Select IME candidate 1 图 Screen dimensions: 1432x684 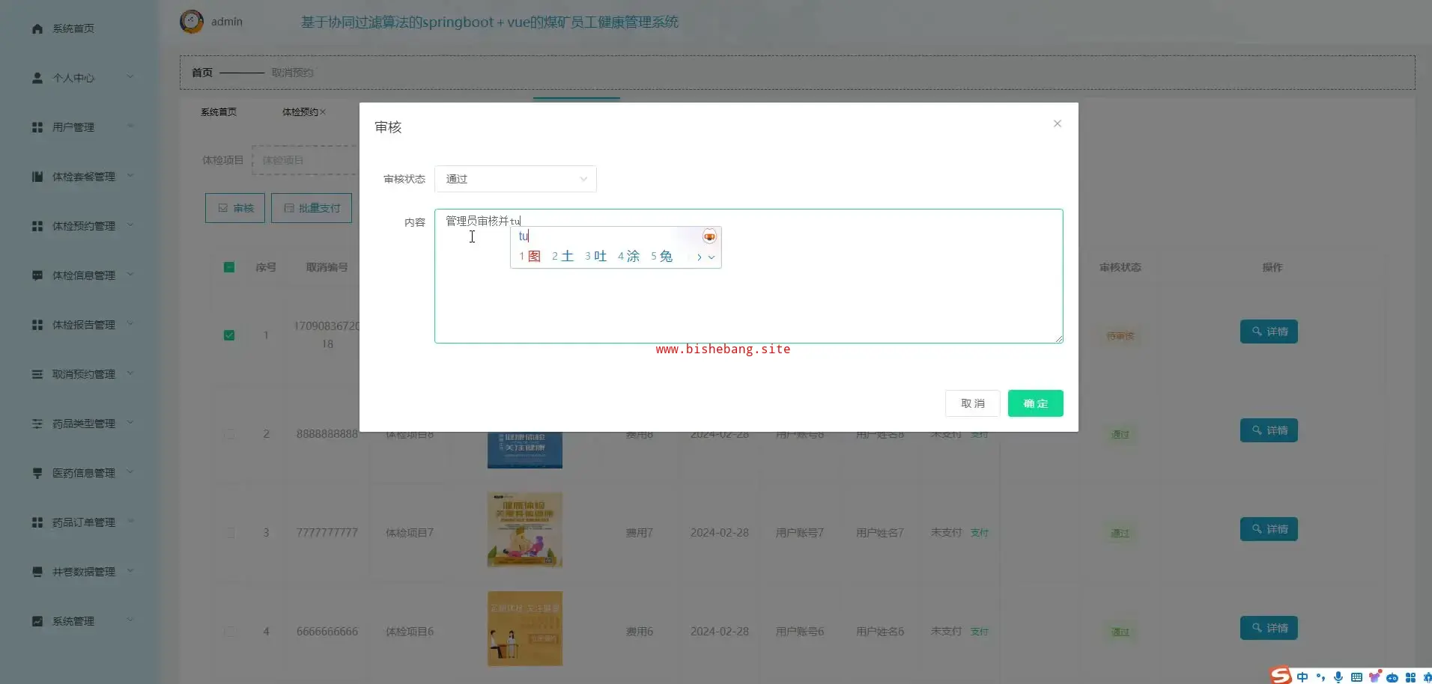tap(530, 257)
